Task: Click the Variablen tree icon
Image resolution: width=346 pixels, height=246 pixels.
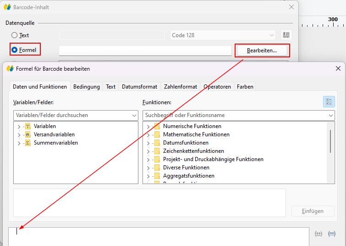Action: tap(27, 126)
